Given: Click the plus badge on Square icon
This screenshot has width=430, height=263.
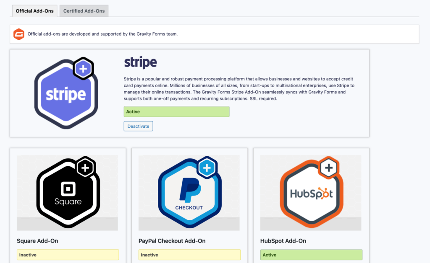Looking at the screenshot, I should [85, 168].
